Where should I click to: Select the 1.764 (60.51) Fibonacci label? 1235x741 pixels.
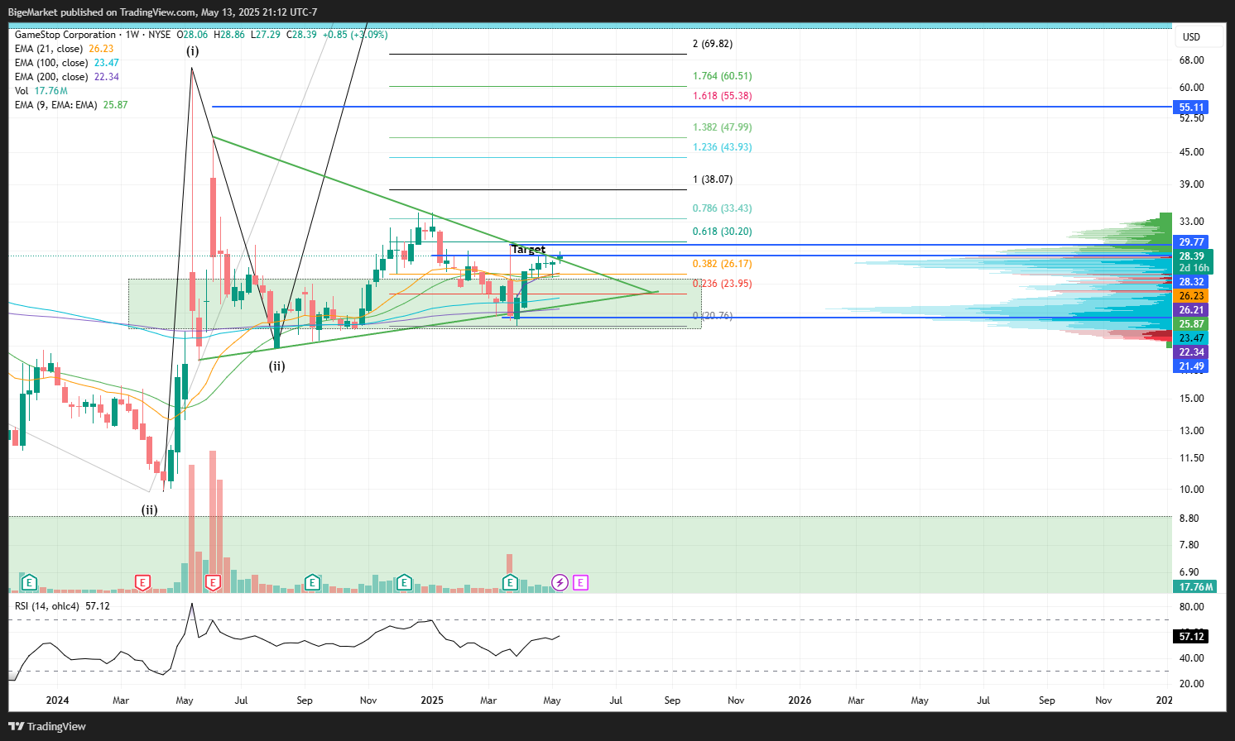[722, 76]
